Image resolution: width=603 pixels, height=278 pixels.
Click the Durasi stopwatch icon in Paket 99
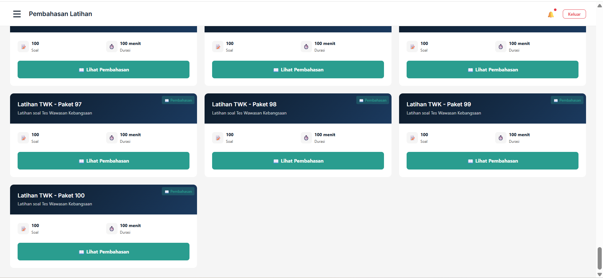tap(501, 138)
